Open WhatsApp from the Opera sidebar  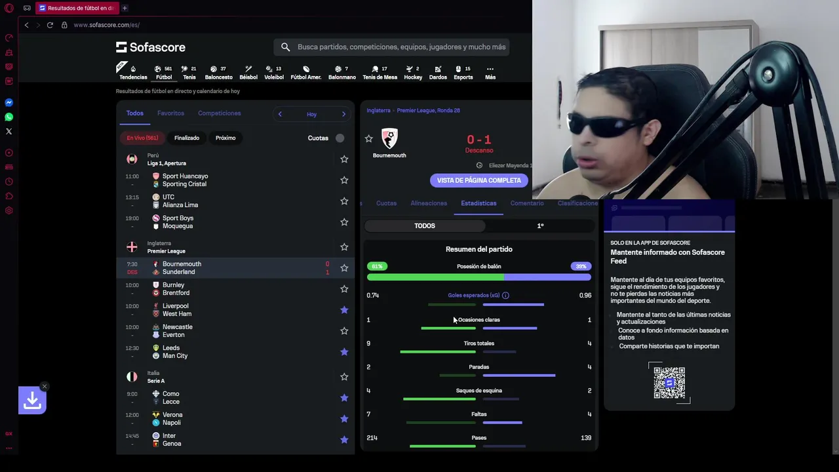pyautogui.click(x=9, y=117)
